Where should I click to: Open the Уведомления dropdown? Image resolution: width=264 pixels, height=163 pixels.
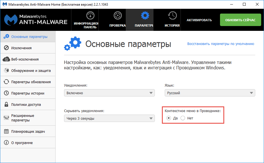click(109, 93)
